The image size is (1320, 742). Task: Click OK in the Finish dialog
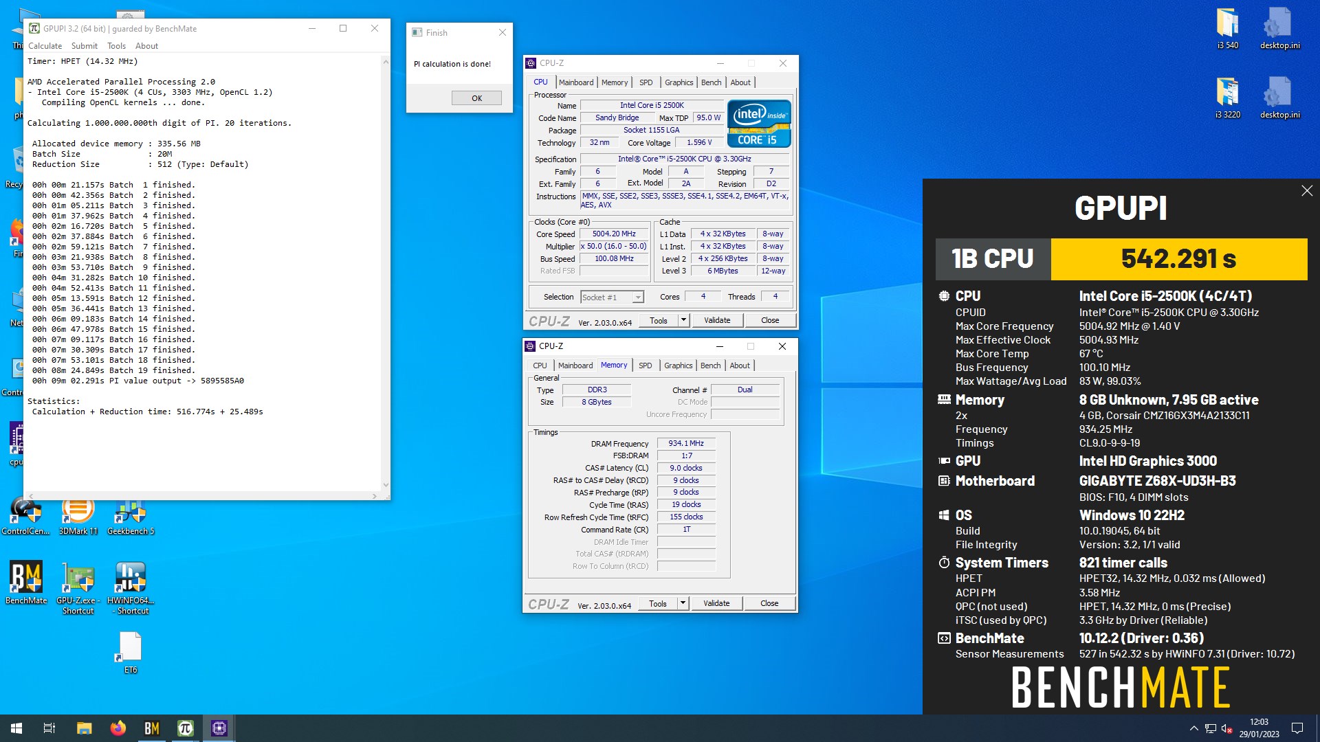tap(476, 98)
